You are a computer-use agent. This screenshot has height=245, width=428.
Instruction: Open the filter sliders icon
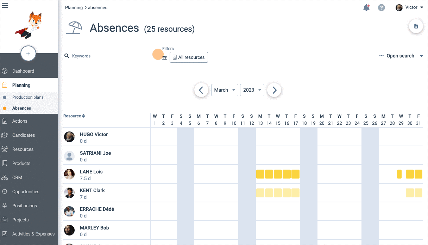click(x=164, y=58)
